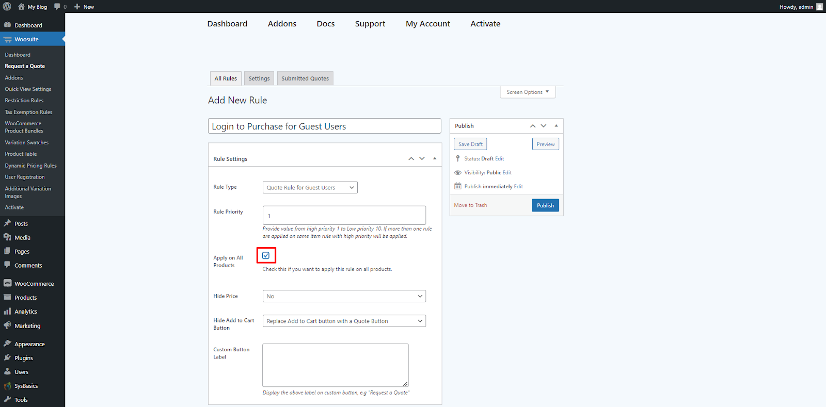Click the Plugins icon in sidebar

click(x=7, y=357)
